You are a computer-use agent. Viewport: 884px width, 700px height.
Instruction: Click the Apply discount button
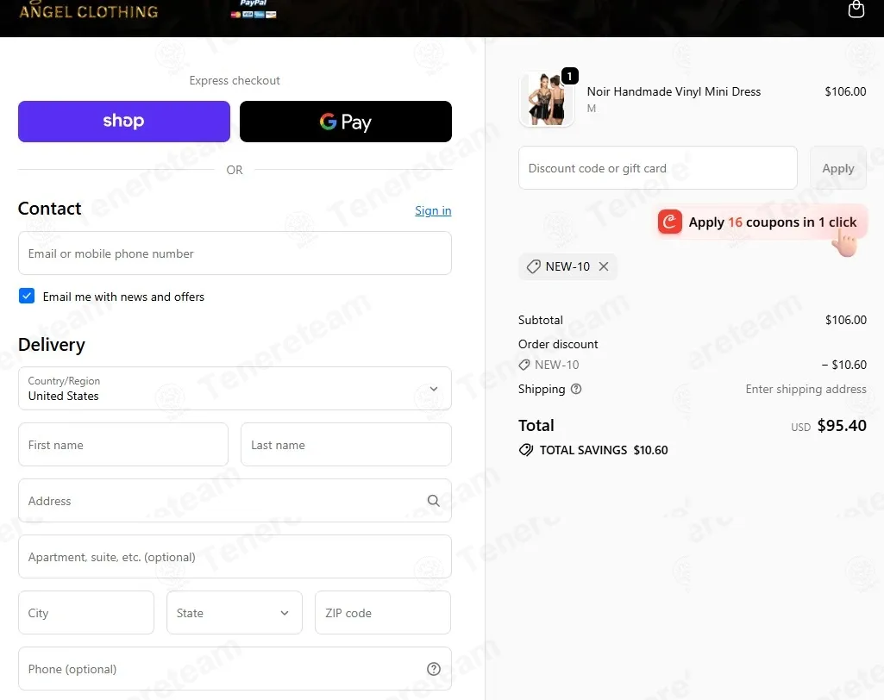[x=837, y=168]
